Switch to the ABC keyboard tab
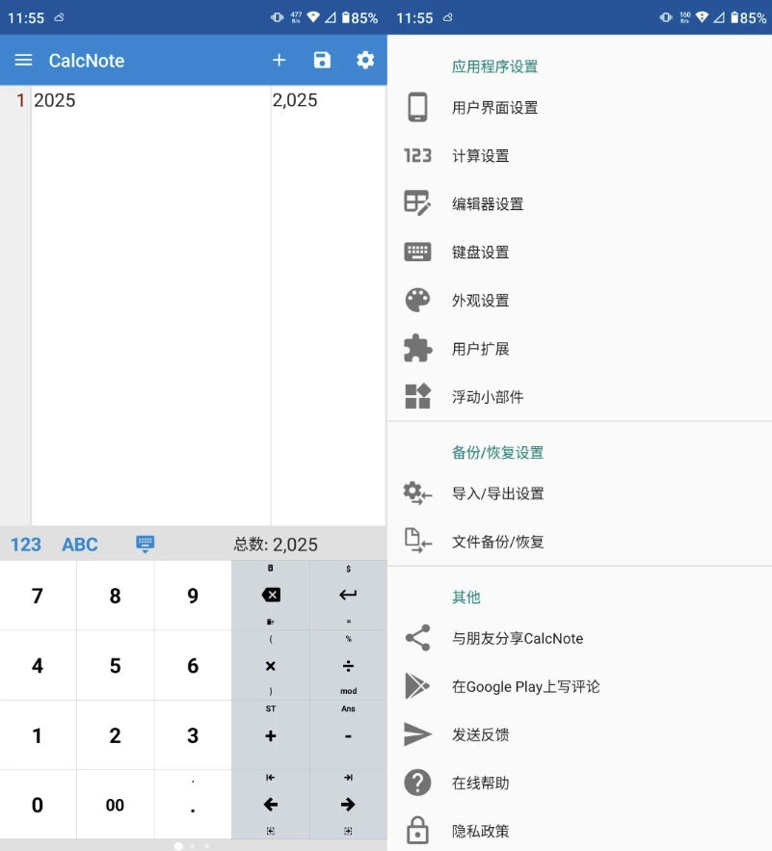Screen dimensions: 772x851 [x=80, y=545]
